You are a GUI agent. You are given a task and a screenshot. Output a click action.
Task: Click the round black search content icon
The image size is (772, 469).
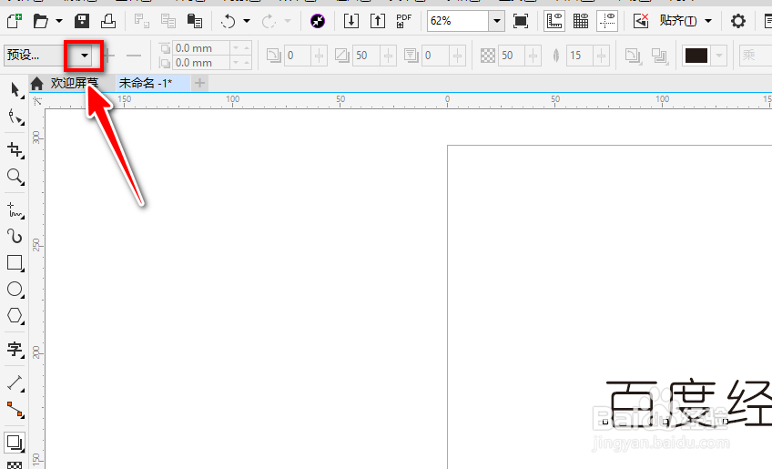pyautogui.click(x=318, y=21)
